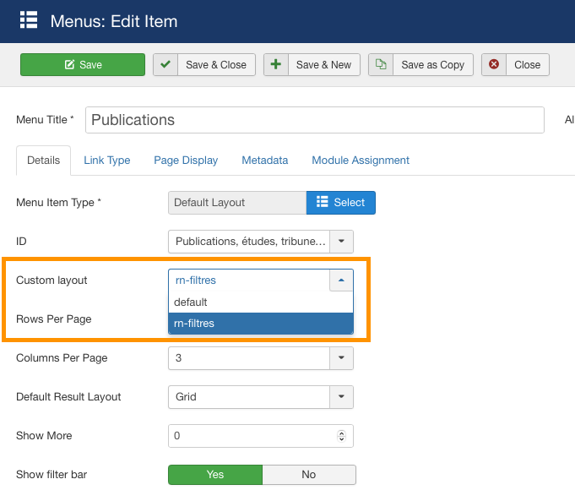The image size is (575, 501).
Task: Open the Columns Per Page dropdown
Action: coord(341,358)
